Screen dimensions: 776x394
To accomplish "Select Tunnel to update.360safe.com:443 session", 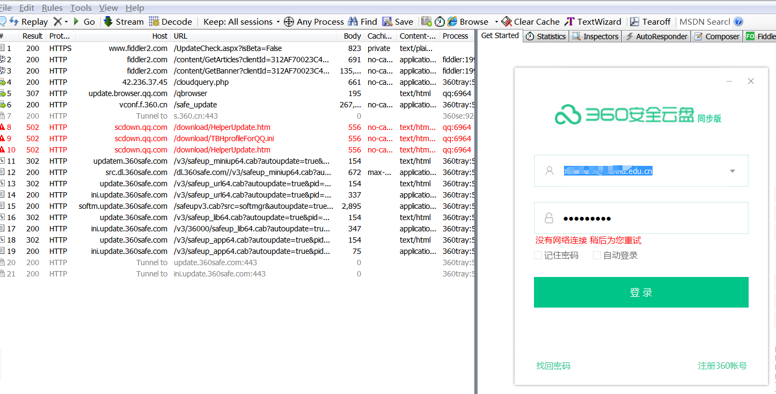I will tap(237, 262).
